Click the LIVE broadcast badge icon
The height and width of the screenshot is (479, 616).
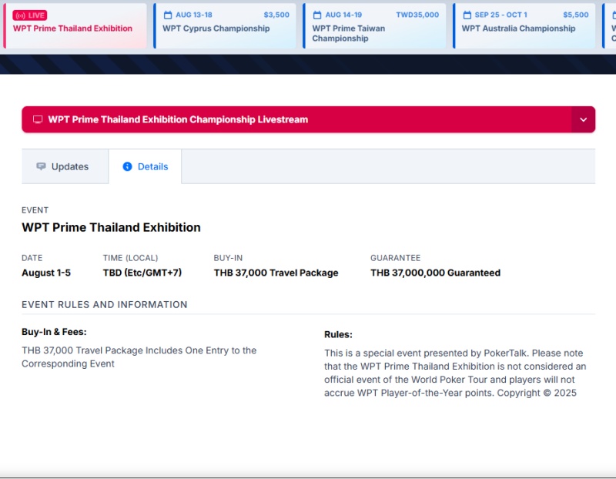[x=20, y=15]
